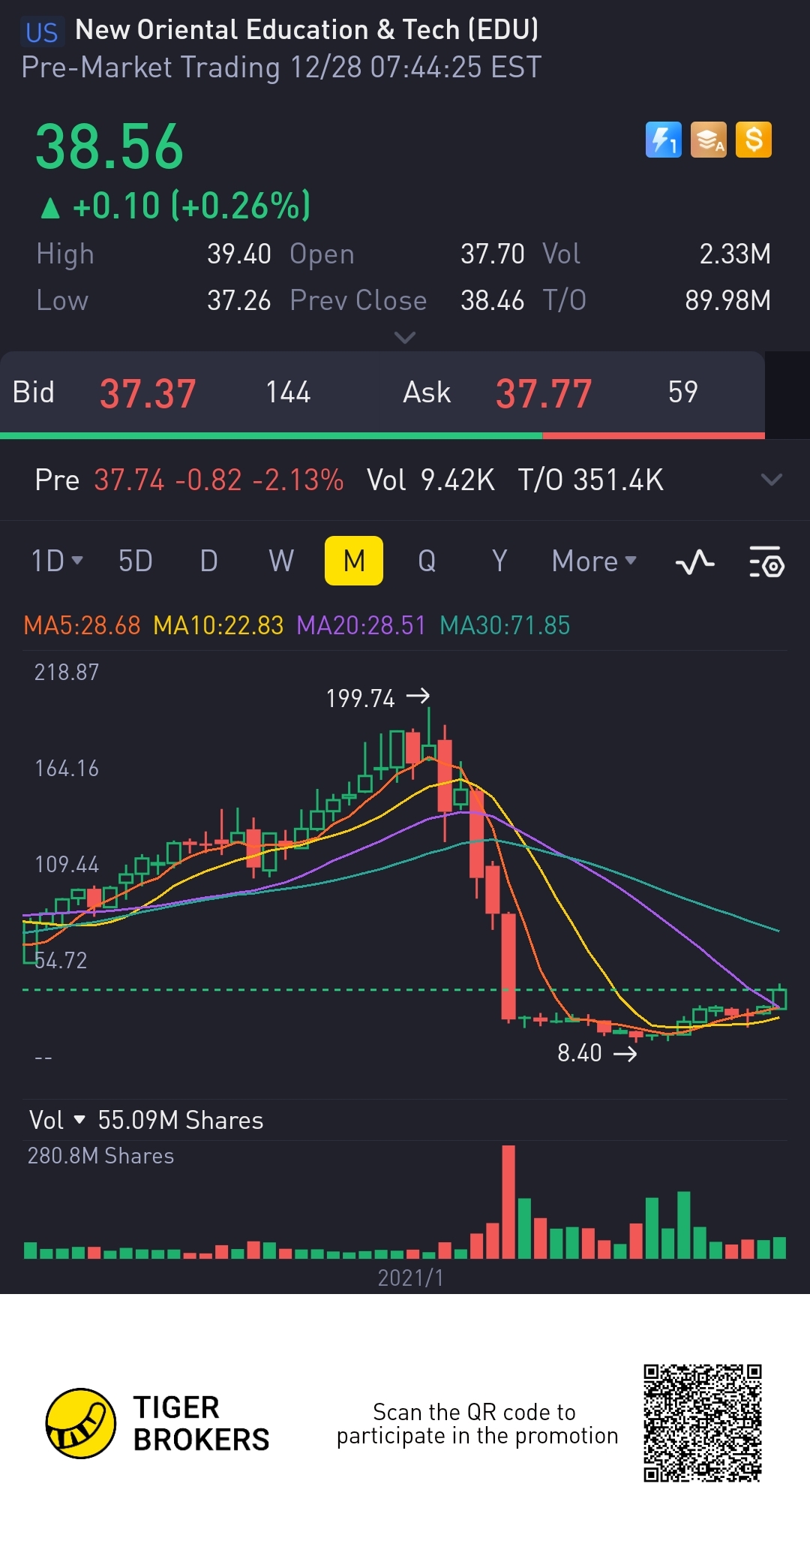Tap the blue lightning bolt badge icon
This screenshot has height=1553, width=810.
click(664, 140)
